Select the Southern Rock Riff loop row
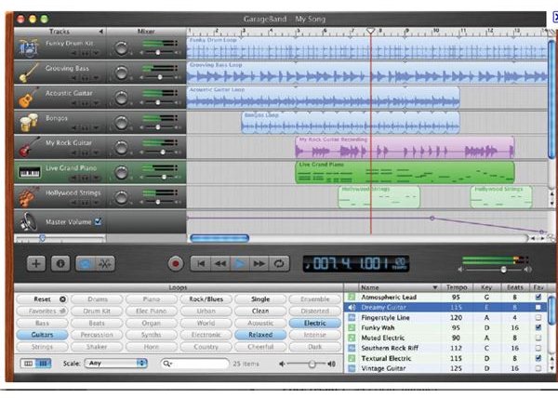 [x=445, y=348]
